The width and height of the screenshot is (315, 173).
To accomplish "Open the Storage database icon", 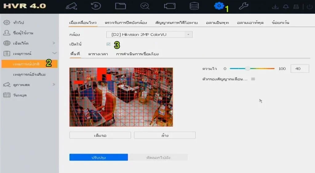I will pos(194,6).
